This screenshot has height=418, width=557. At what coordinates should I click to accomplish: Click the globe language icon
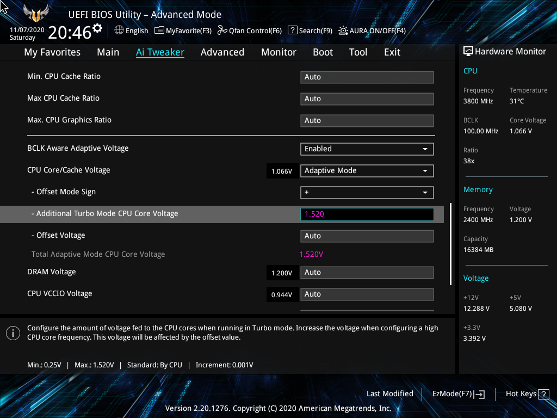[x=119, y=30]
